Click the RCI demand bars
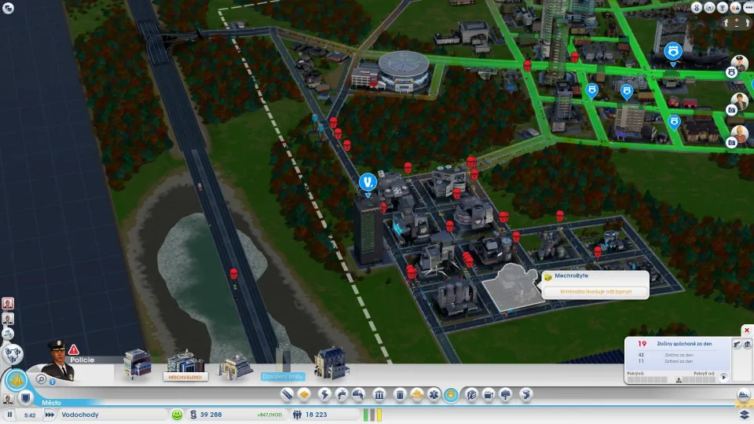 coord(372,415)
